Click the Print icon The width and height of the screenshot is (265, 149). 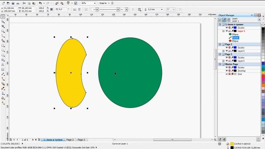18,3
